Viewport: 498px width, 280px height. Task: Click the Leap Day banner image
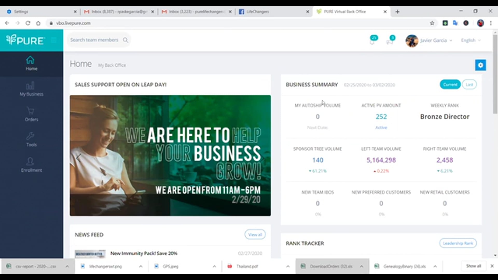[170, 156]
